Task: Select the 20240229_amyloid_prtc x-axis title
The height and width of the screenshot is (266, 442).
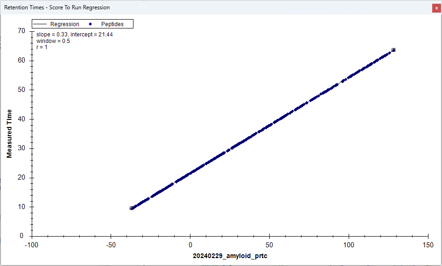Action: (230, 256)
